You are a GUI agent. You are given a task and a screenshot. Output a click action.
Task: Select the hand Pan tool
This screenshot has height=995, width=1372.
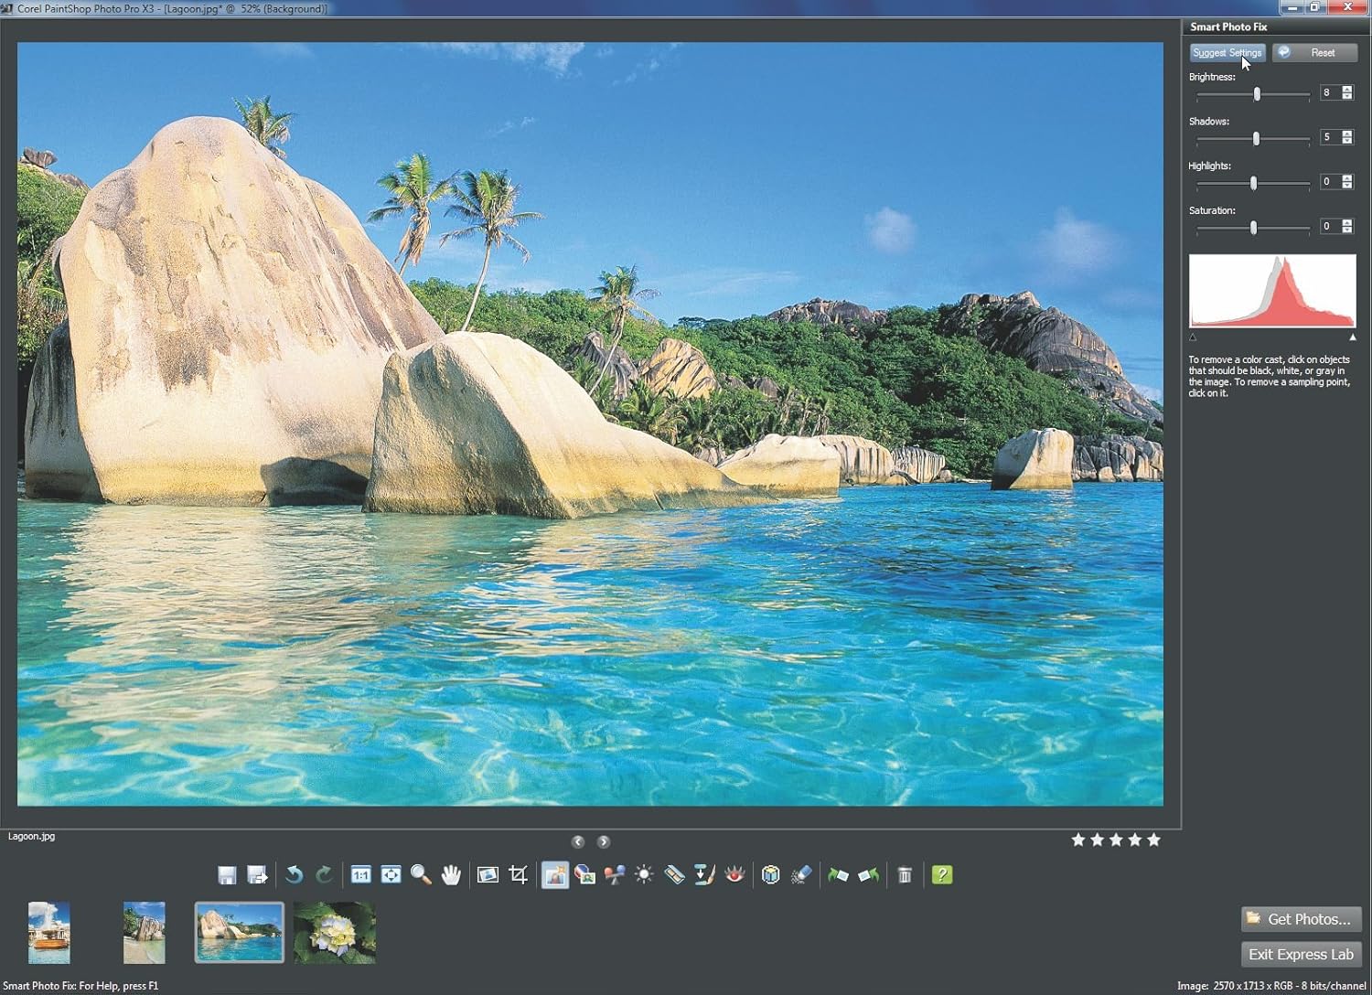pyautogui.click(x=451, y=875)
